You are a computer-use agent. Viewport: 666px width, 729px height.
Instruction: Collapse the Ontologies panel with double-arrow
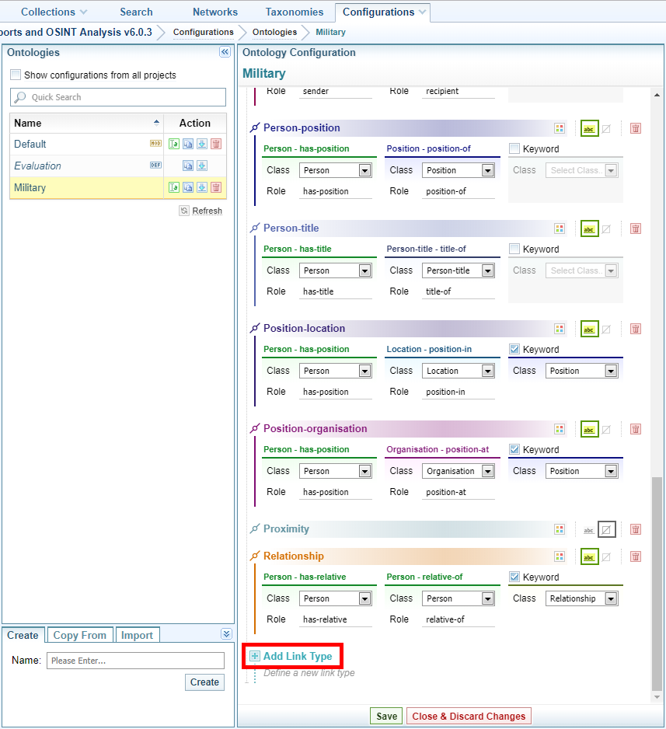[x=225, y=52]
